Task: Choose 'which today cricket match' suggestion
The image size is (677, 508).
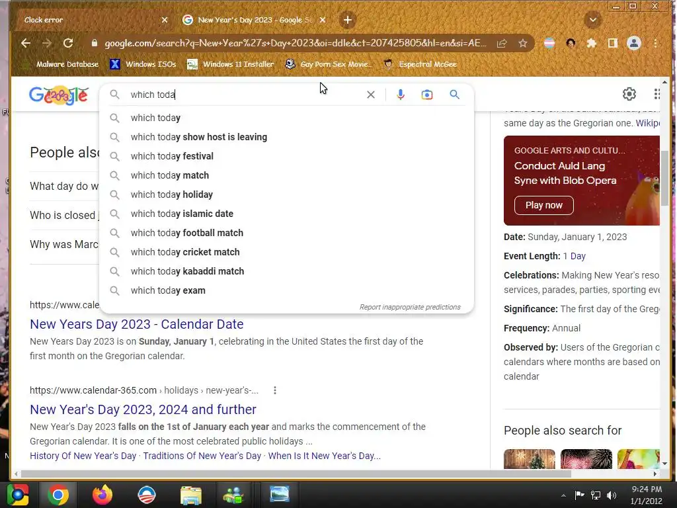Action: tap(287, 252)
